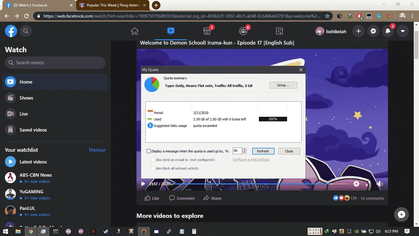Viewport: 419px width, 236px height.
Task: Open PaoLUL in the watchlist
Action: [x=55, y=211]
